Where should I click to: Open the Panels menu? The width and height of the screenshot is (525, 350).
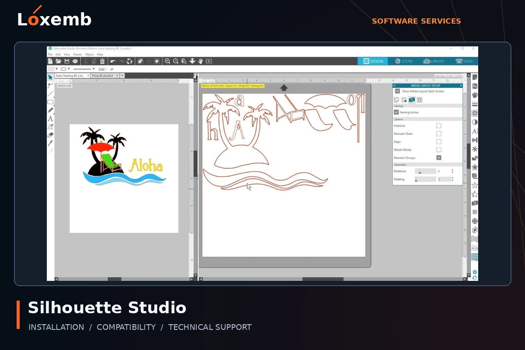77,54
